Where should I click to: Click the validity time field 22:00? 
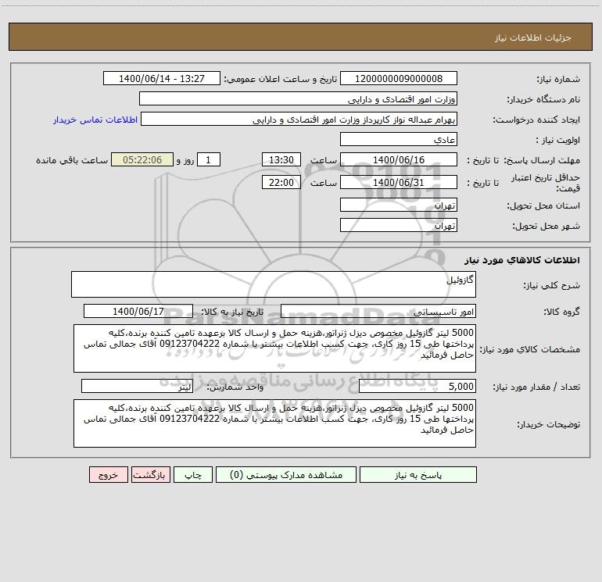coord(281,182)
